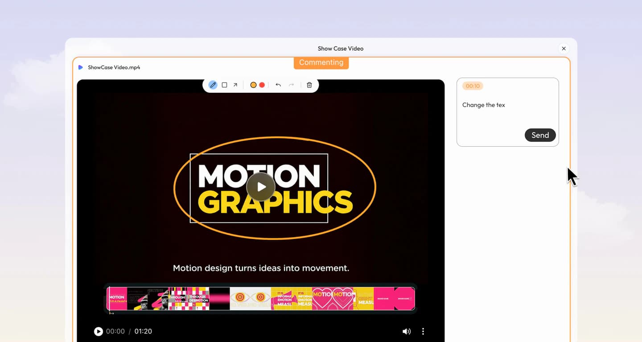
Task: Select the arrow annotation tool
Action: pos(235,85)
